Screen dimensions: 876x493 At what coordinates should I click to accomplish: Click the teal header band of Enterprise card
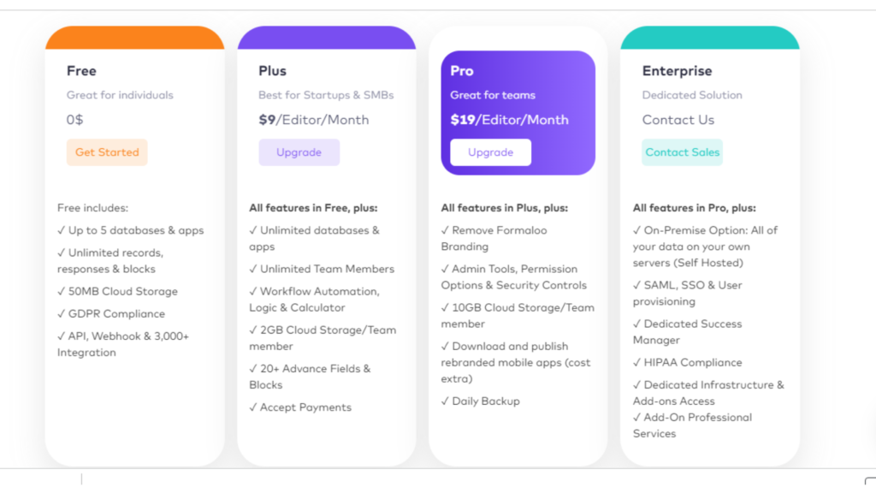[x=709, y=38]
